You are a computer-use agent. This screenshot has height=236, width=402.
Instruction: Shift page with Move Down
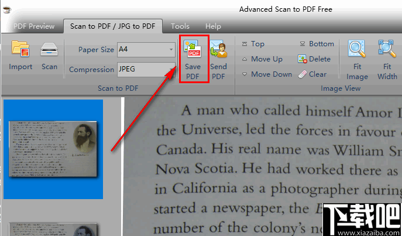(267, 74)
